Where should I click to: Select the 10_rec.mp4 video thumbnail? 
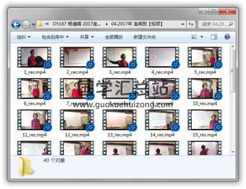click(x=205, y=88)
